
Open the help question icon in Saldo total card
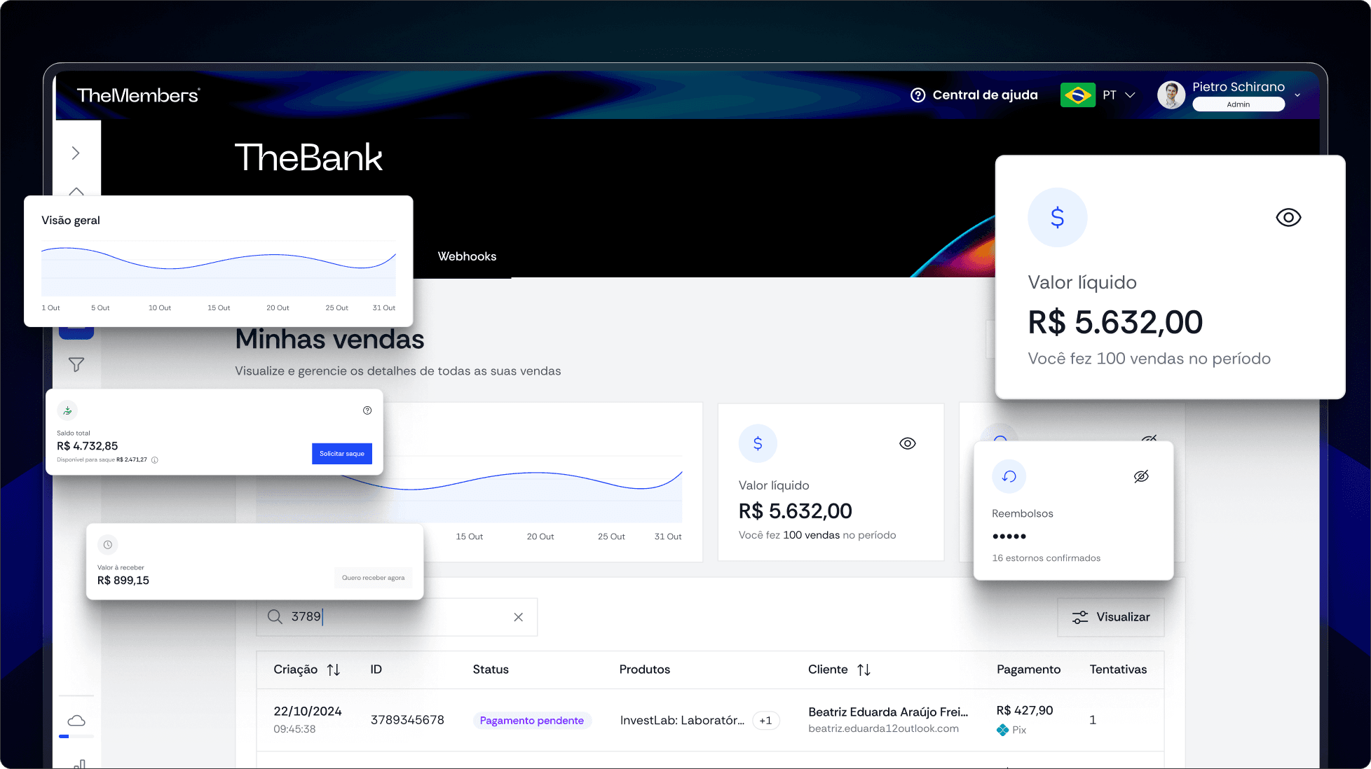(x=367, y=410)
